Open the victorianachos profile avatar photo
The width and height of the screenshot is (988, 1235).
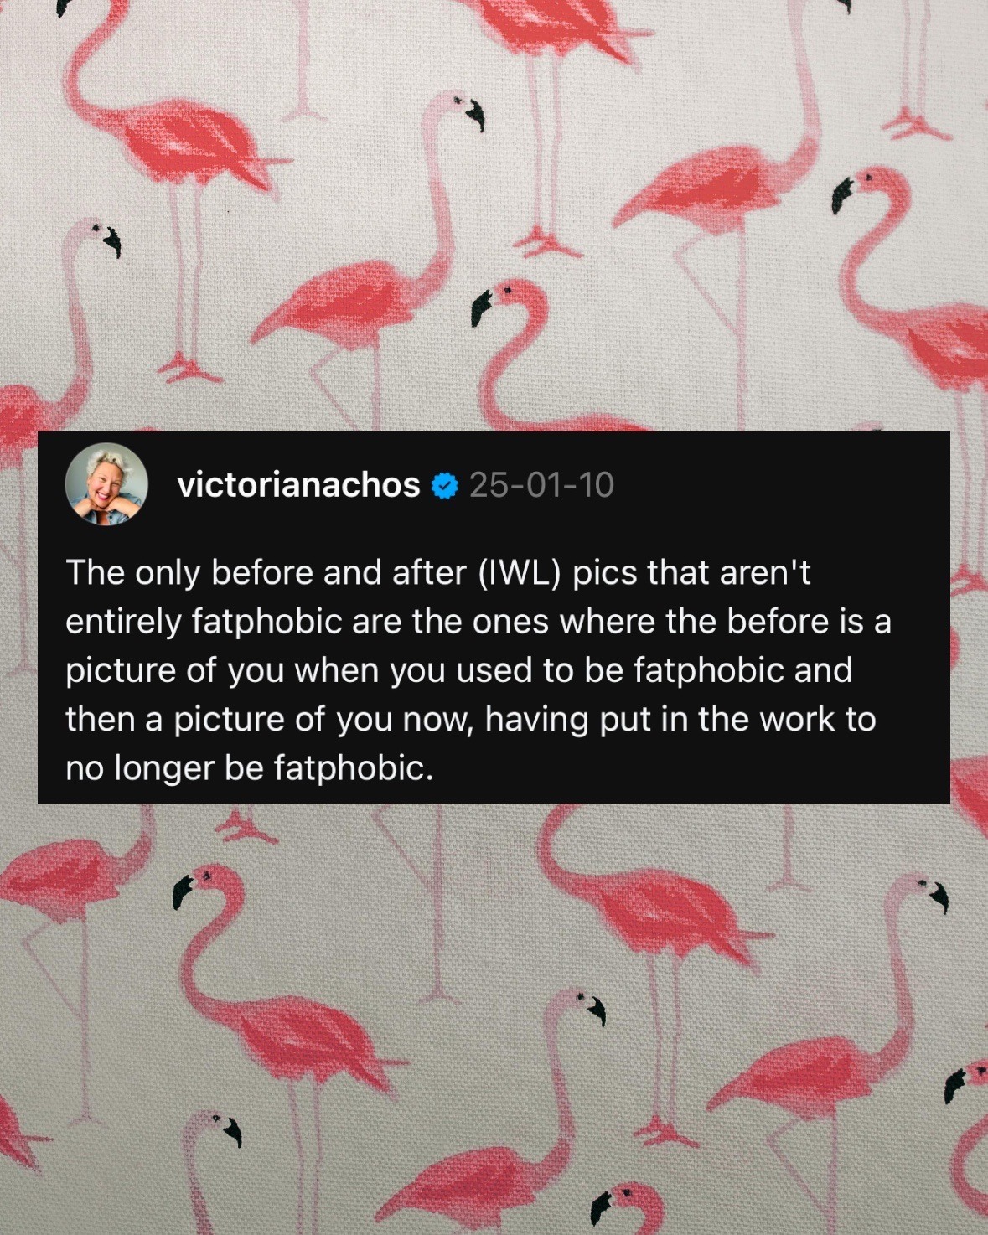click(106, 484)
